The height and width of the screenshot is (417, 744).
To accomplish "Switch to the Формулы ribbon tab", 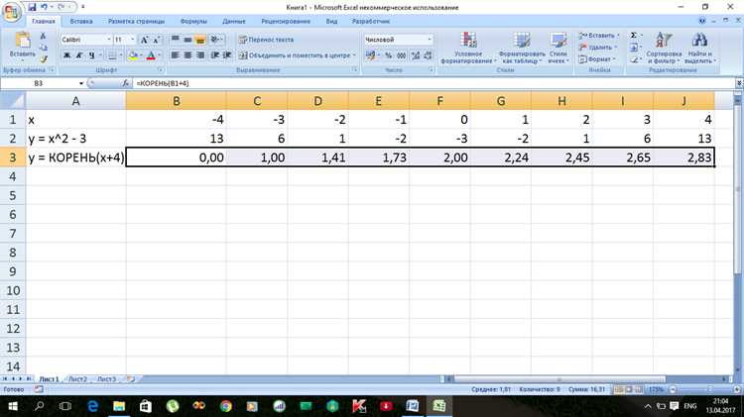I will [x=193, y=22].
